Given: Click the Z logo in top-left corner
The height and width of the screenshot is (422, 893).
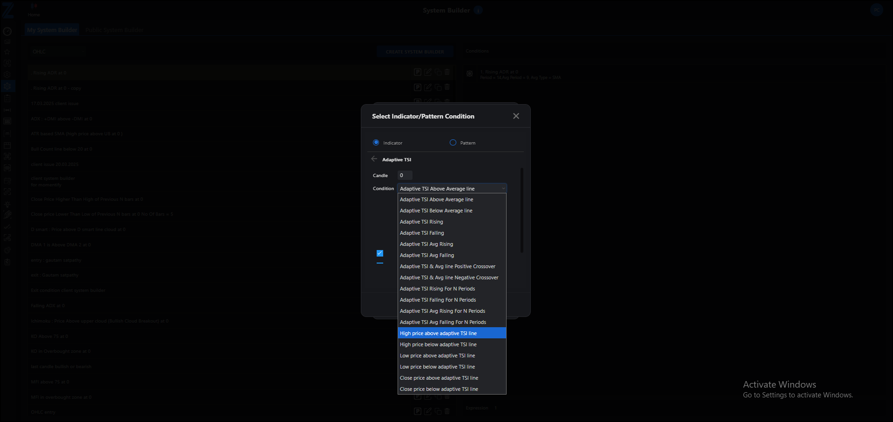Looking at the screenshot, I should [x=8, y=10].
